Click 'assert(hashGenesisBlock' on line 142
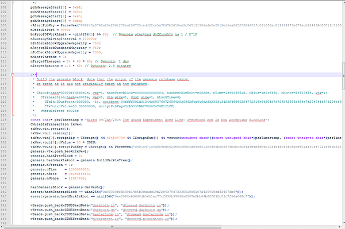The height and width of the screenshot is (229, 345). point(53,192)
